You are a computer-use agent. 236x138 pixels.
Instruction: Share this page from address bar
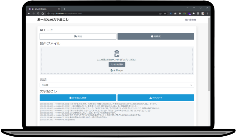click(x=160, y=14)
